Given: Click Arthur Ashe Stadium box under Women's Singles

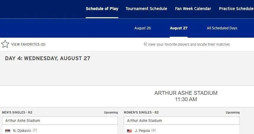Looking at the screenshot, I should [181, 121].
